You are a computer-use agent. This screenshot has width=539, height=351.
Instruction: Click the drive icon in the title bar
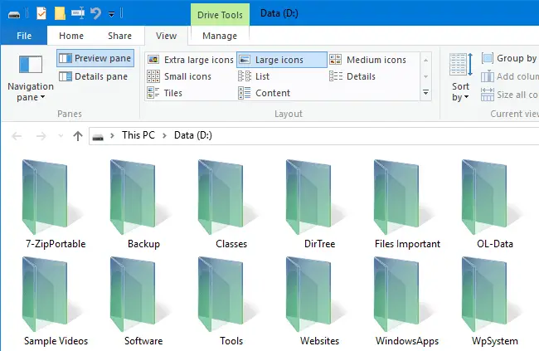(14, 14)
